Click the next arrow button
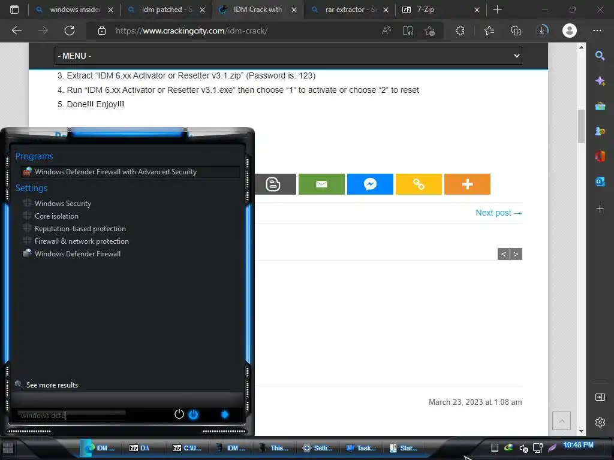614x460 pixels. [516, 254]
